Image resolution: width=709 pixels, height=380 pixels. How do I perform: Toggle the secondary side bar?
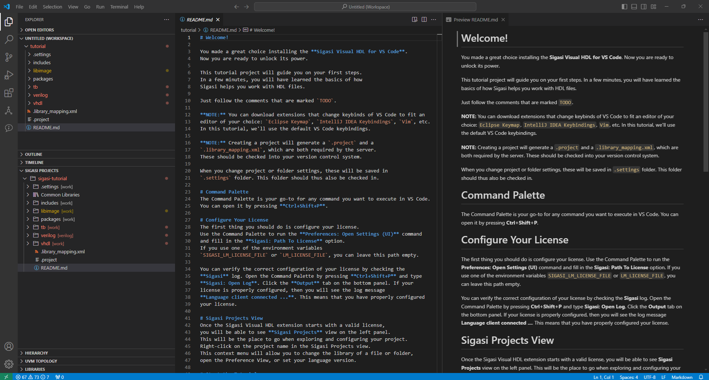tap(644, 7)
